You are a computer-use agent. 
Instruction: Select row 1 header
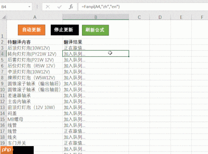pyautogui.click(x=3, y=29)
